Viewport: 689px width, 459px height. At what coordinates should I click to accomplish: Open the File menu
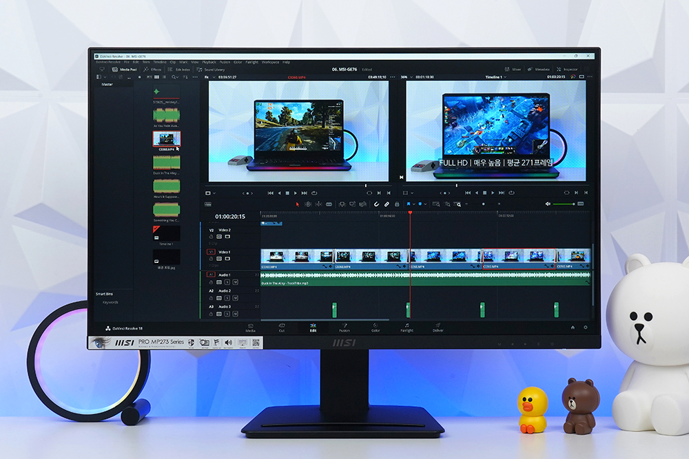coord(127,63)
